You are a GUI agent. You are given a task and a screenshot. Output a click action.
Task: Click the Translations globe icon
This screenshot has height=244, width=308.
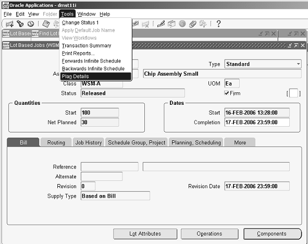click(x=182, y=24)
